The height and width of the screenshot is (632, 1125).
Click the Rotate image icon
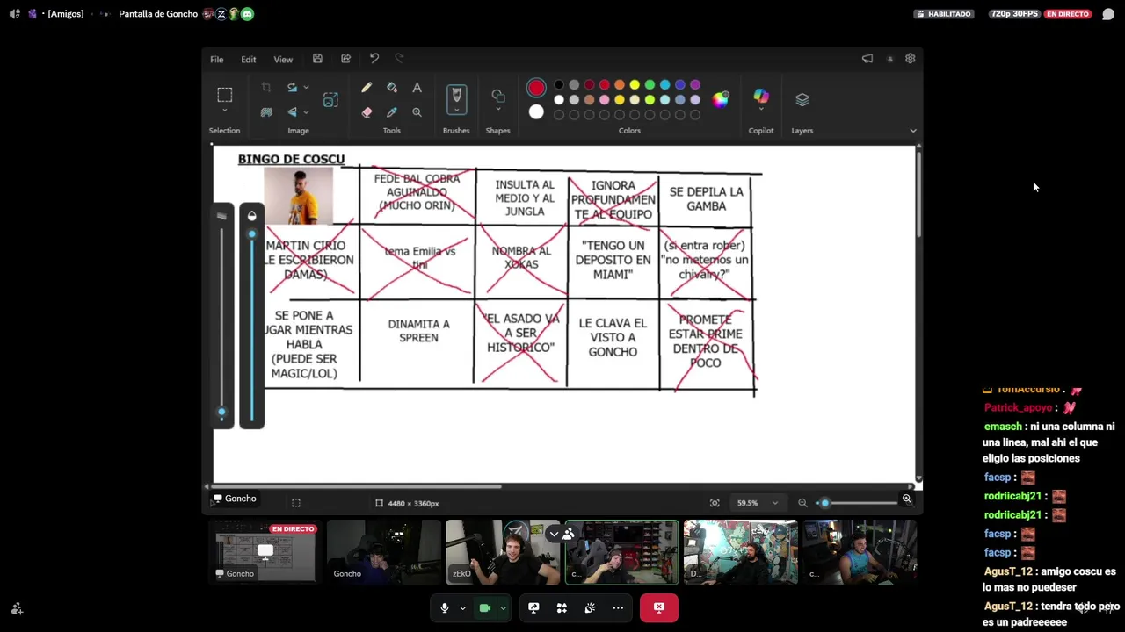coord(292,87)
